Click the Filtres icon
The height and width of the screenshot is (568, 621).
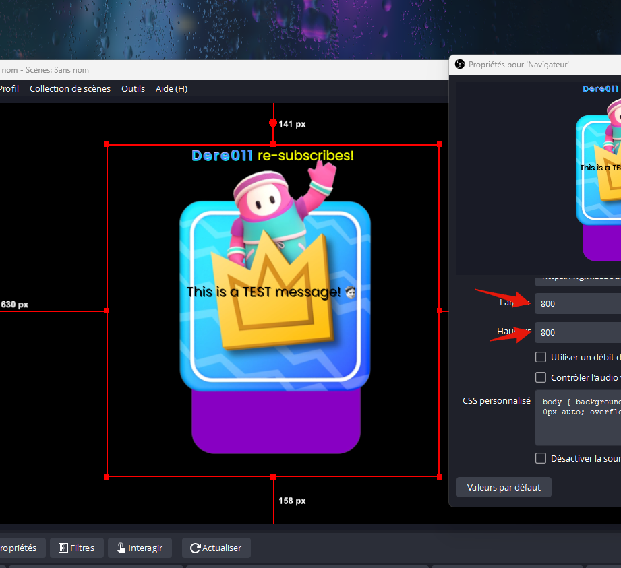(x=63, y=548)
